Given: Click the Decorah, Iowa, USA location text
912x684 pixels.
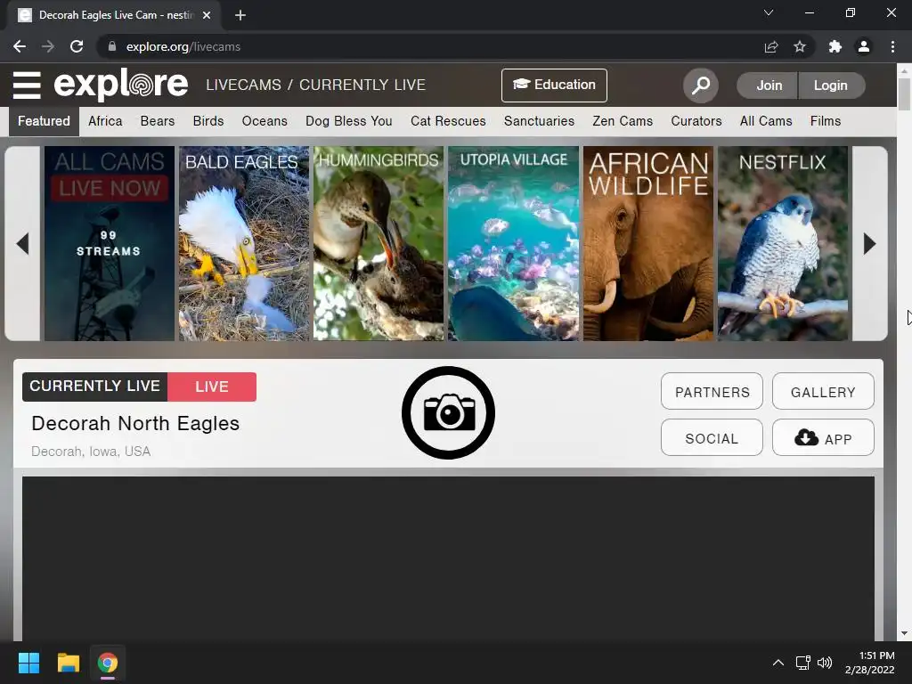Looking at the screenshot, I should coord(91,452).
